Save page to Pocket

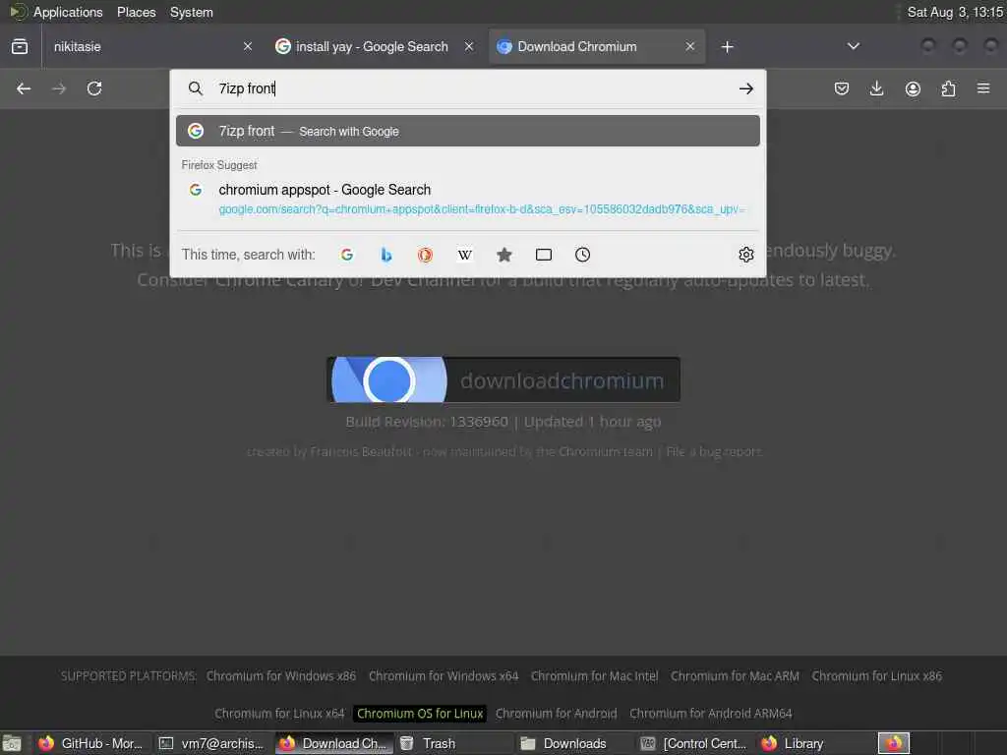pos(842,88)
